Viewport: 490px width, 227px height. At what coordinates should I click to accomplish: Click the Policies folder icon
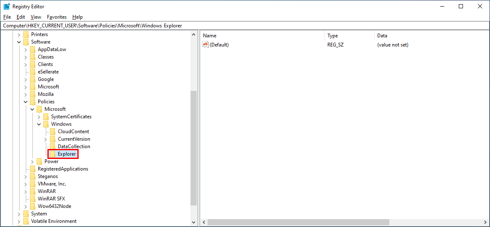click(x=32, y=102)
